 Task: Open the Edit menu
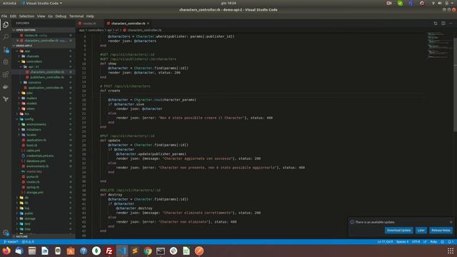13,16
